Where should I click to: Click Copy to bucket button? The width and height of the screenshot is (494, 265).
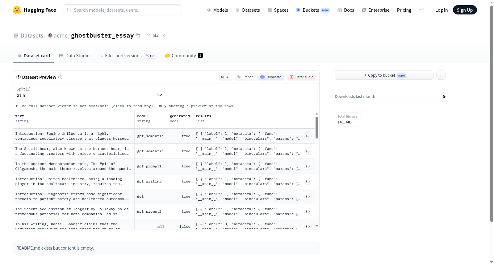pyautogui.click(x=384, y=75)
